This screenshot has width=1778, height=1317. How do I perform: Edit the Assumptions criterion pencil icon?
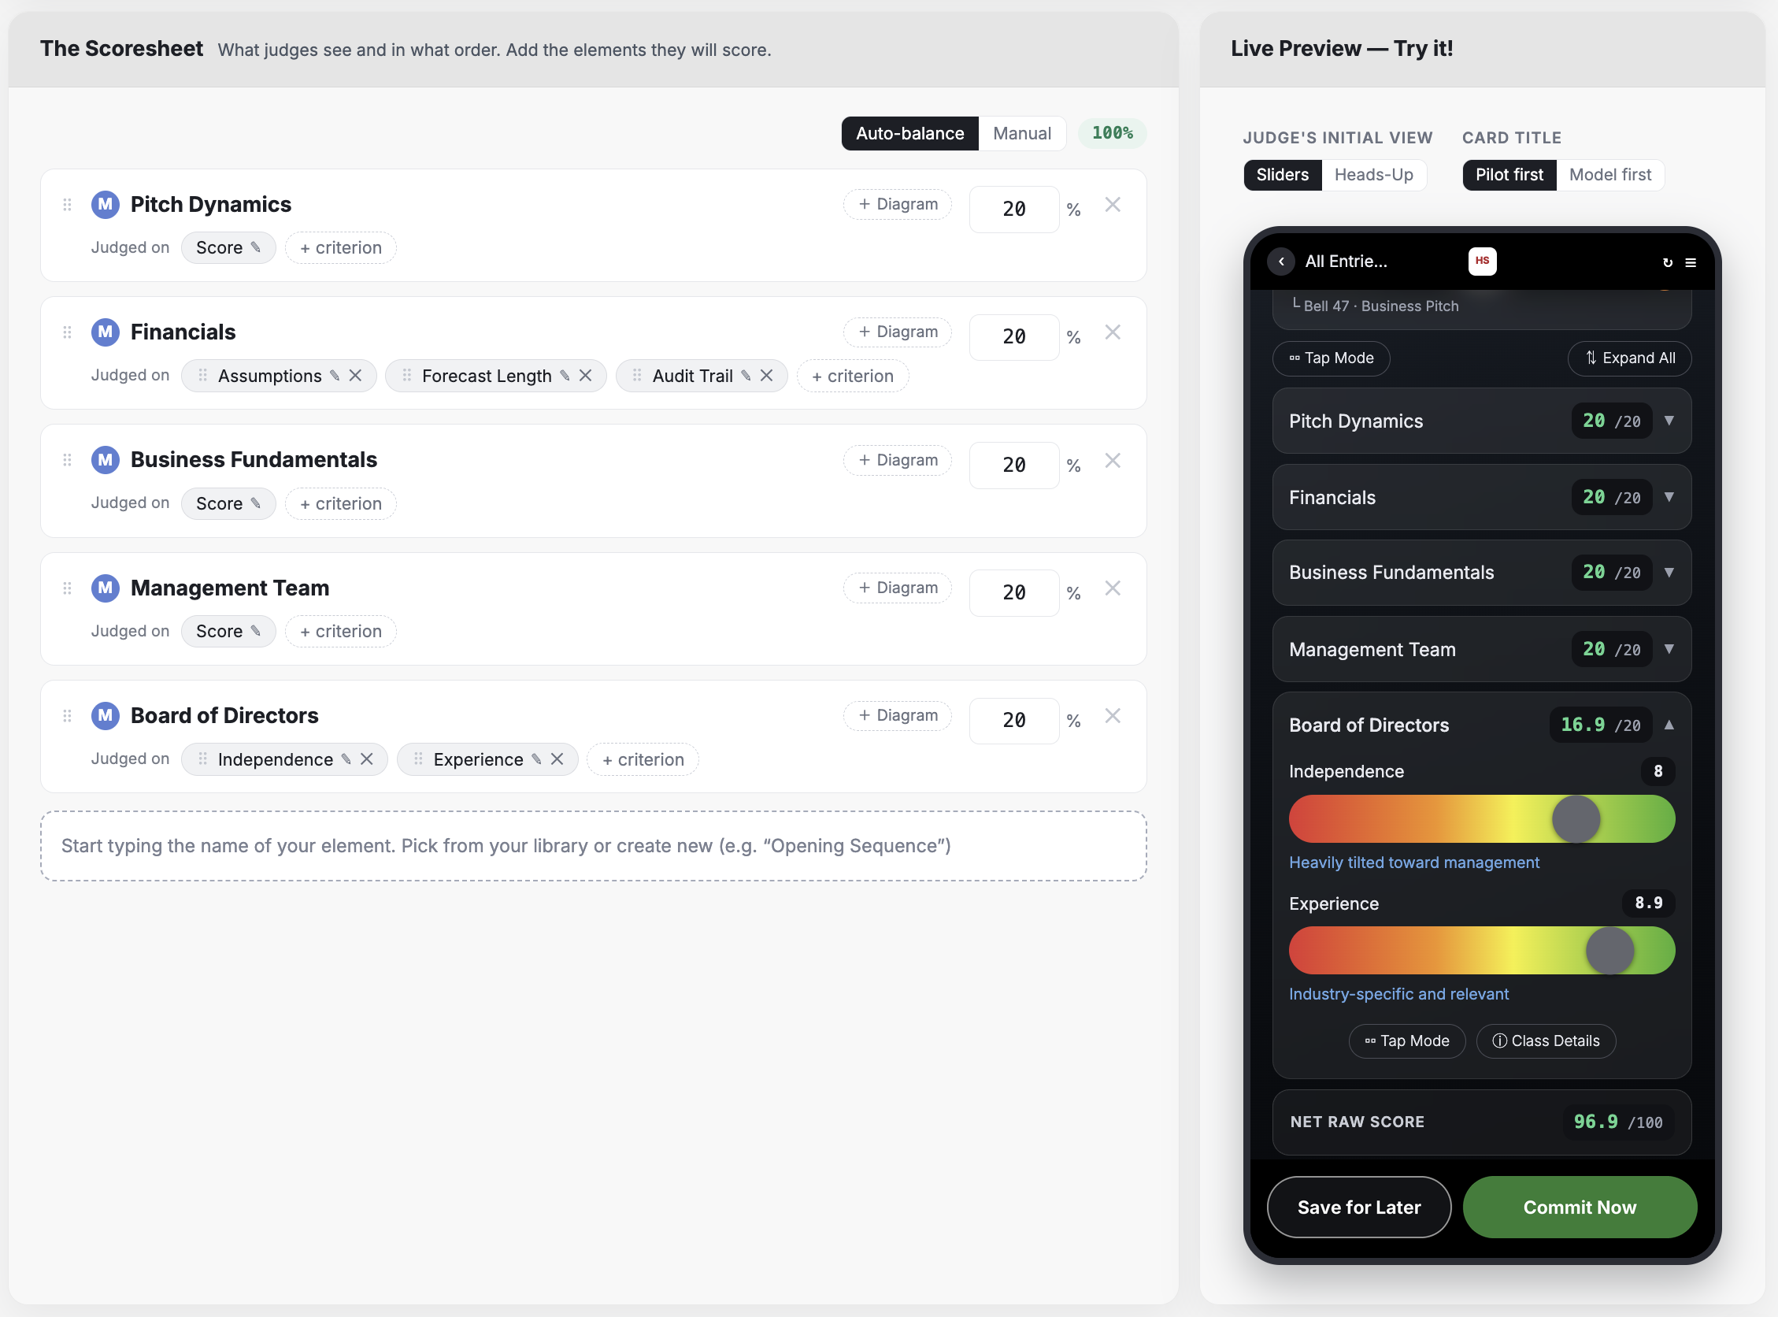click(x=335, y=376)
